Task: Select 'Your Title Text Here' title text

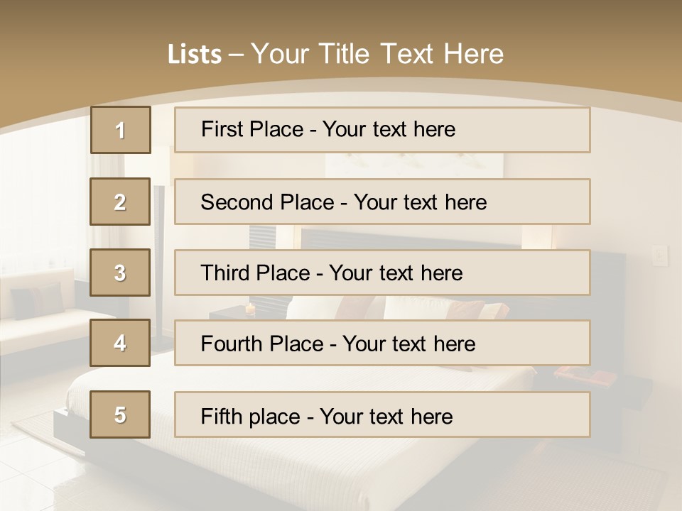Action: (x=377, y=54)
